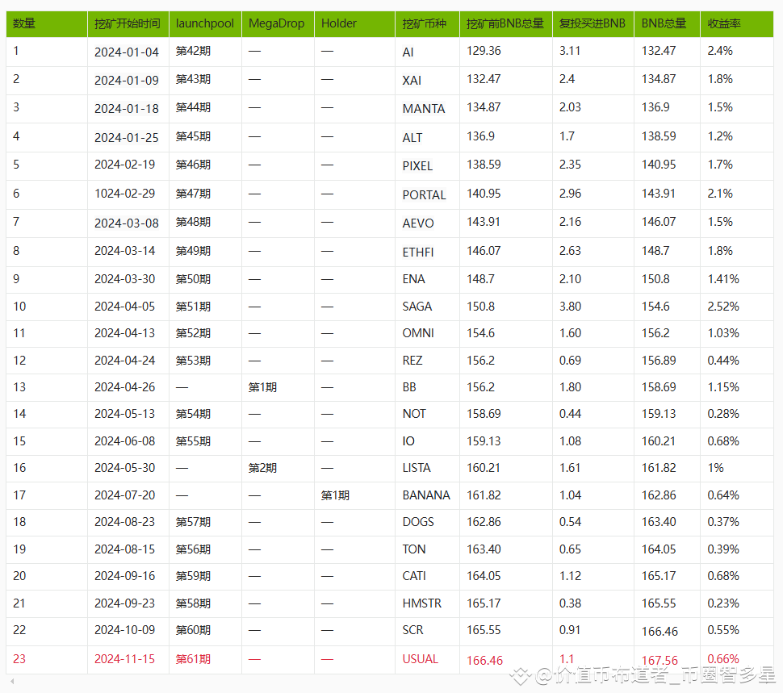This screenshot has height=693, width=783.
Task: Click the left scroll arrow below table
Action: [x=12, y=681]
